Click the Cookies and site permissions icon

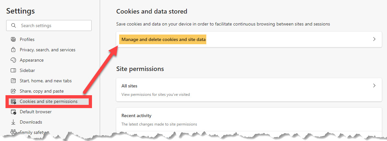13,101
